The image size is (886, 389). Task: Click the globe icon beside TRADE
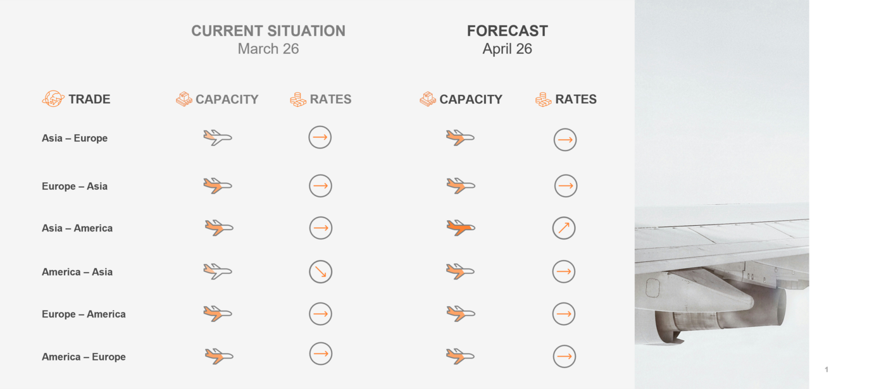53,99
